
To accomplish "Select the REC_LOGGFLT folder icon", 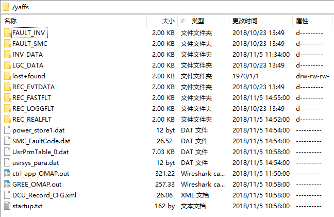I will [x=7, y=109].
